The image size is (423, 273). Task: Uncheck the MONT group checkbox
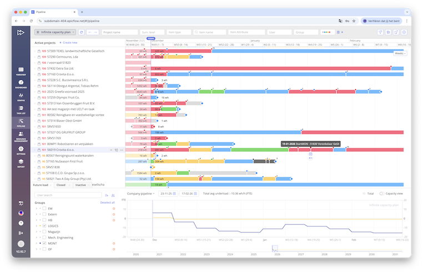(44, 243)
